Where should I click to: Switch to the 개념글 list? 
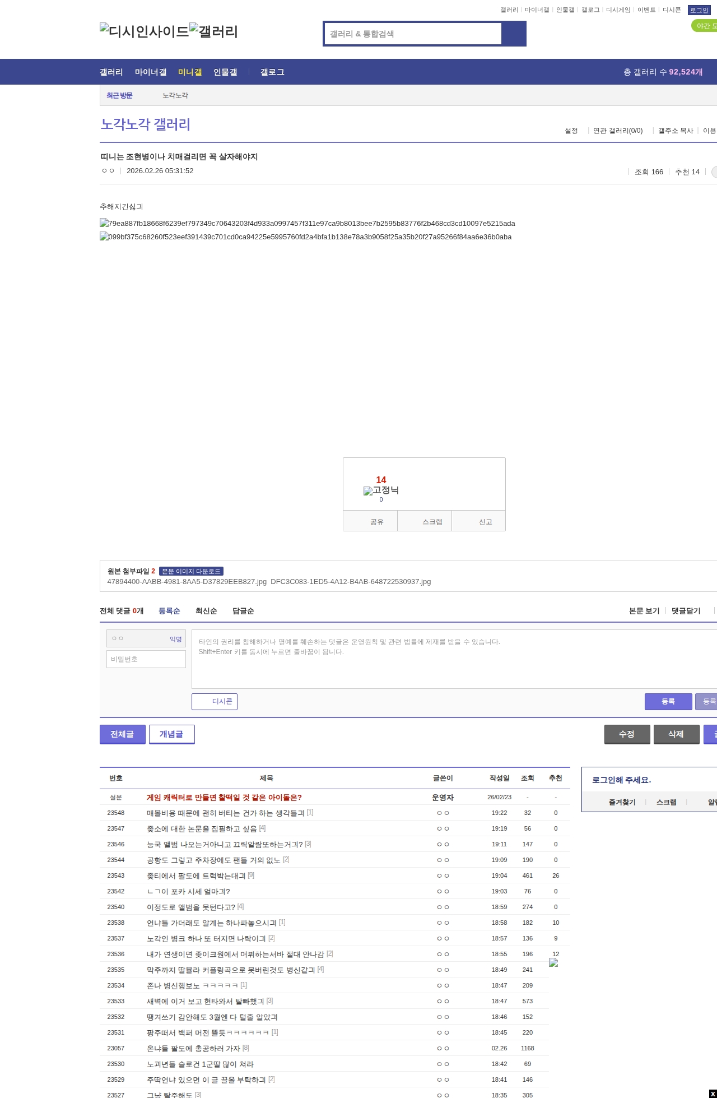(x=172, y=734)
